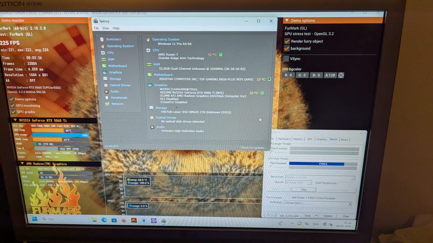Open Operating System heading link in Speccy summary

(166, 40)
